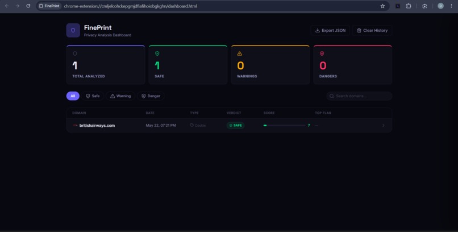
Task: Focus the Search domains field
Action: 359,96
